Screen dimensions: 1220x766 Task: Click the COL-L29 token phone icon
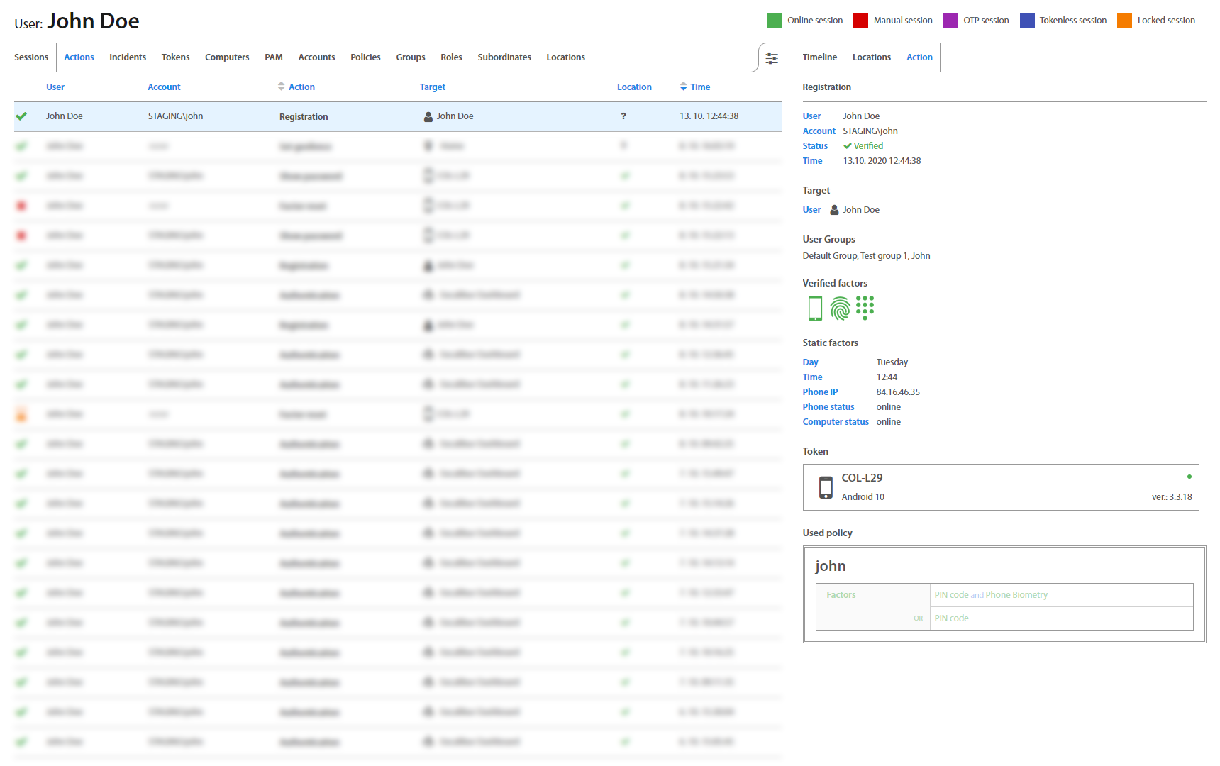pyautogui.click(x=826, y=487)
